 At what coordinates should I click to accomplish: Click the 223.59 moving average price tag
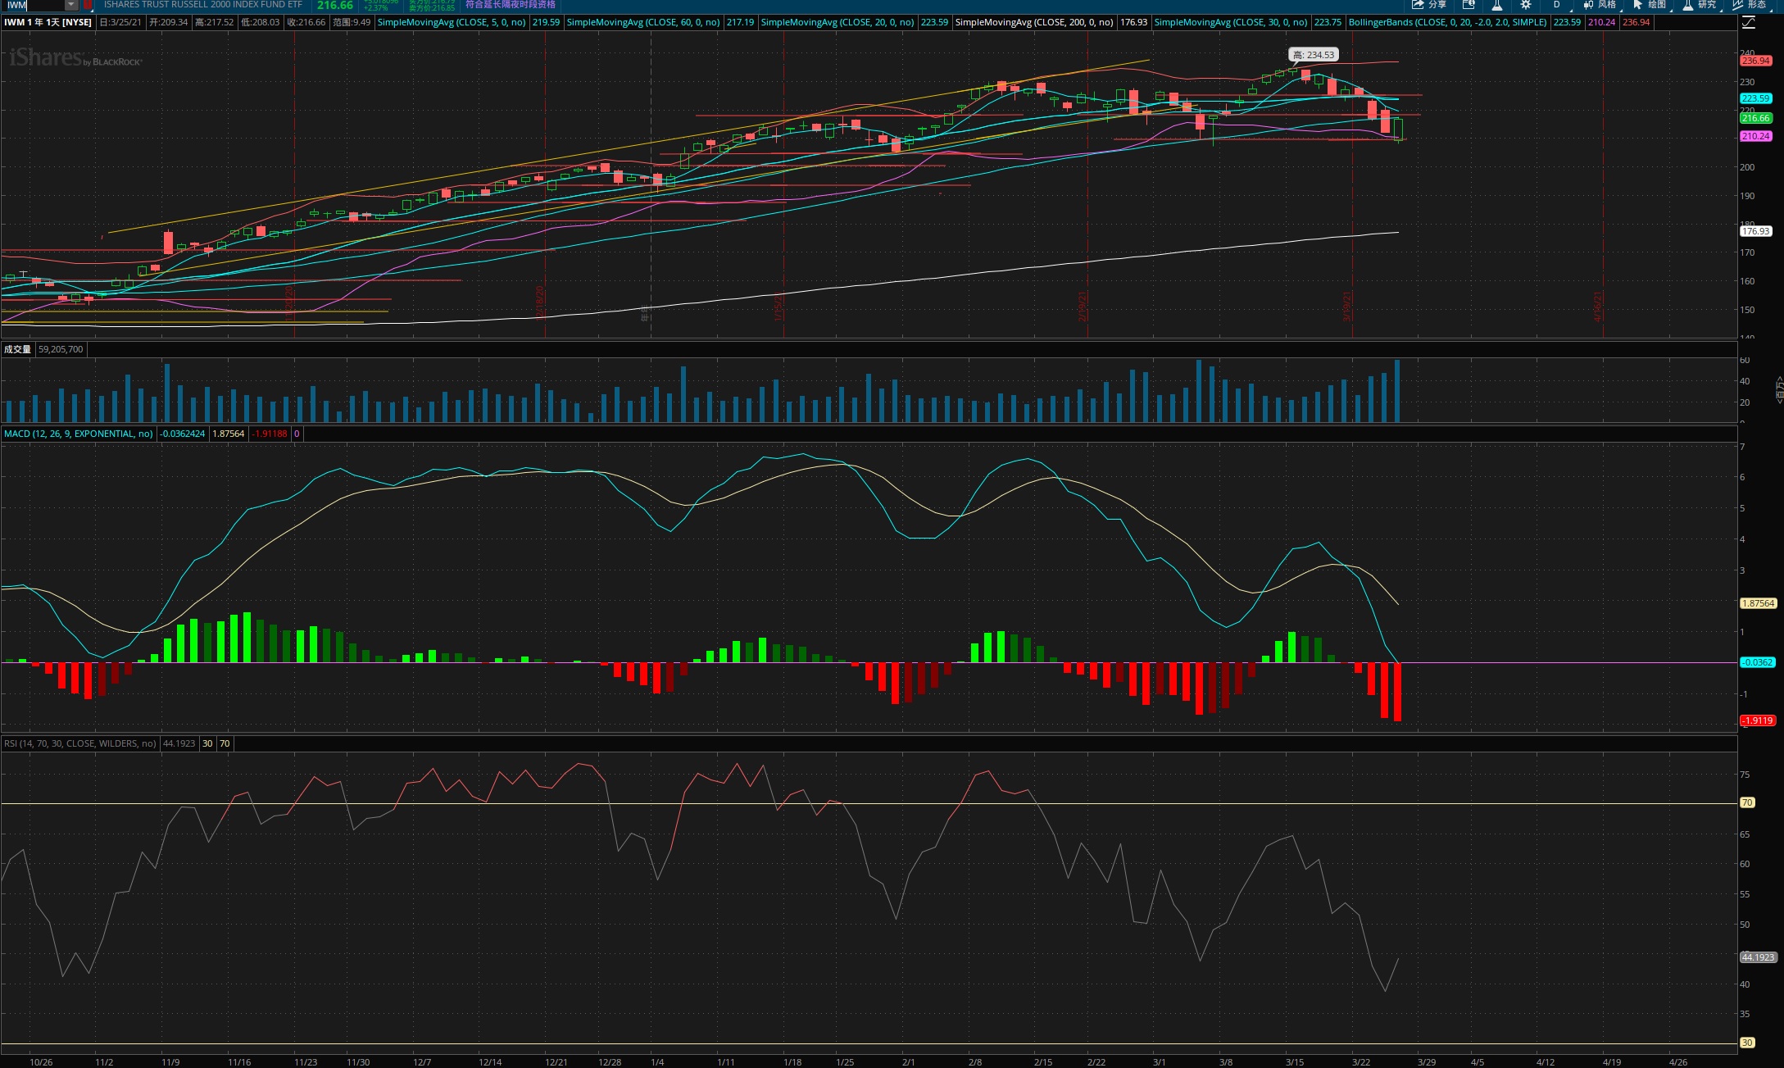coord(1755,98)
